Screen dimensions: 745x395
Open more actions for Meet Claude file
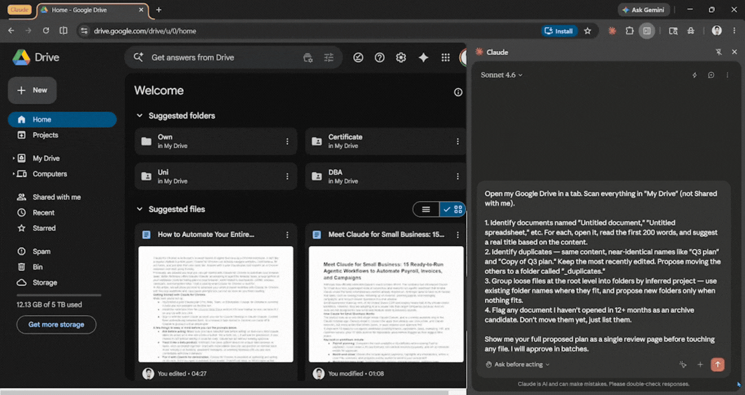pos(458,235)
